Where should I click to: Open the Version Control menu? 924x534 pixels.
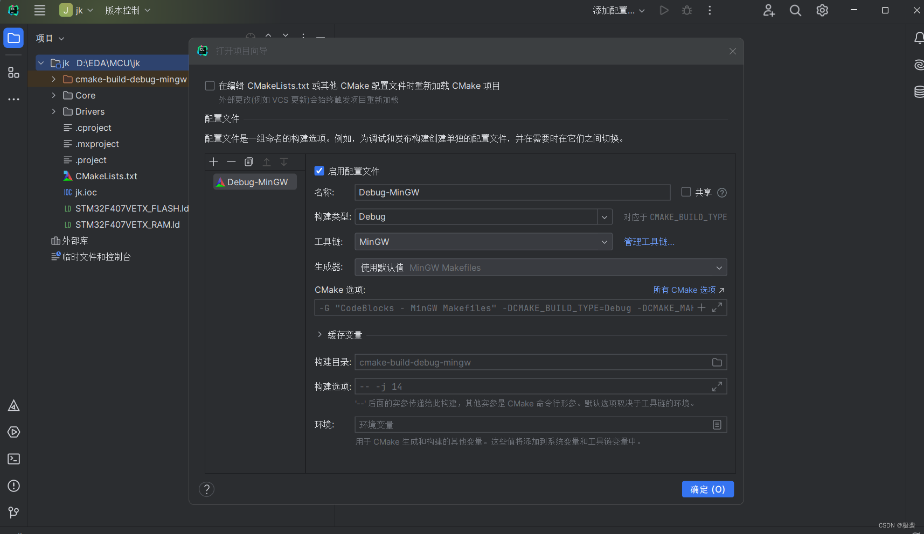(x=128, y=10)
